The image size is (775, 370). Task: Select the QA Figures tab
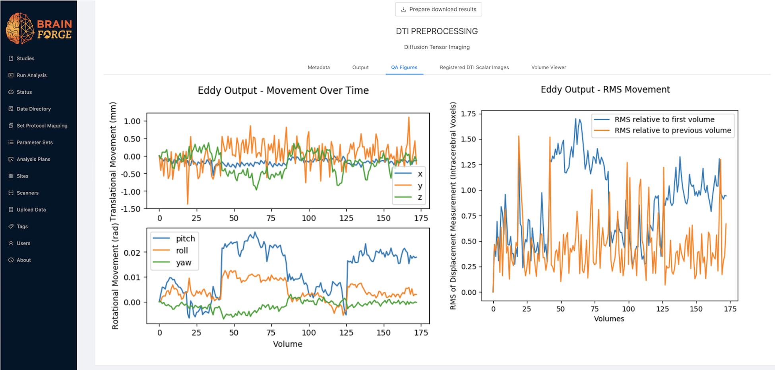pos(404,67)
